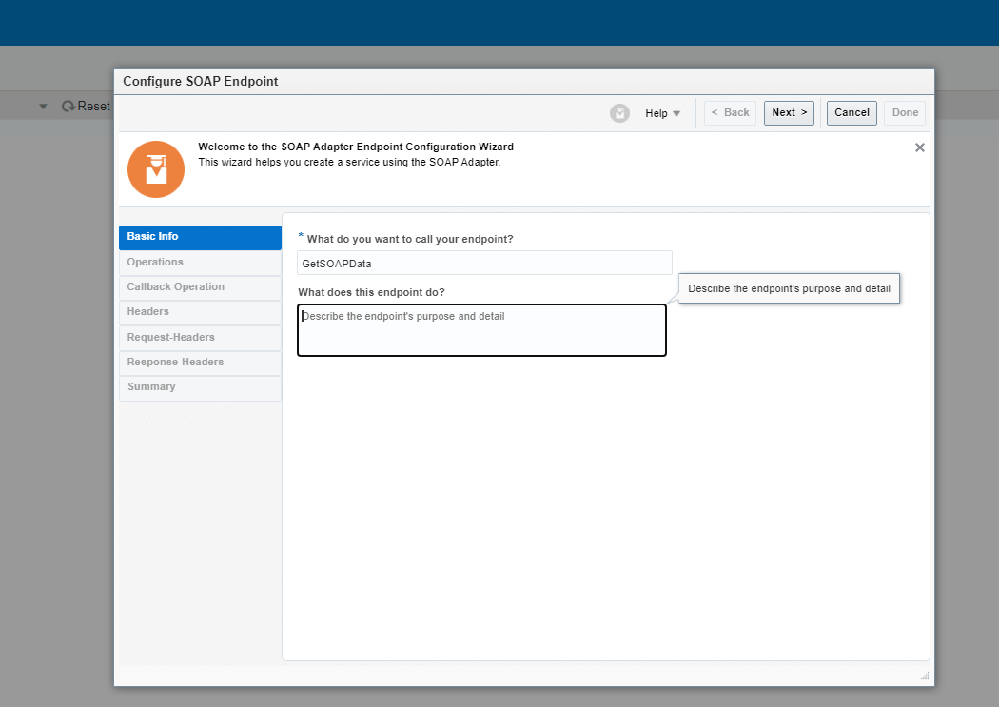
Task: Click the Reset circular arrow icon
Action: click(69, 107)
